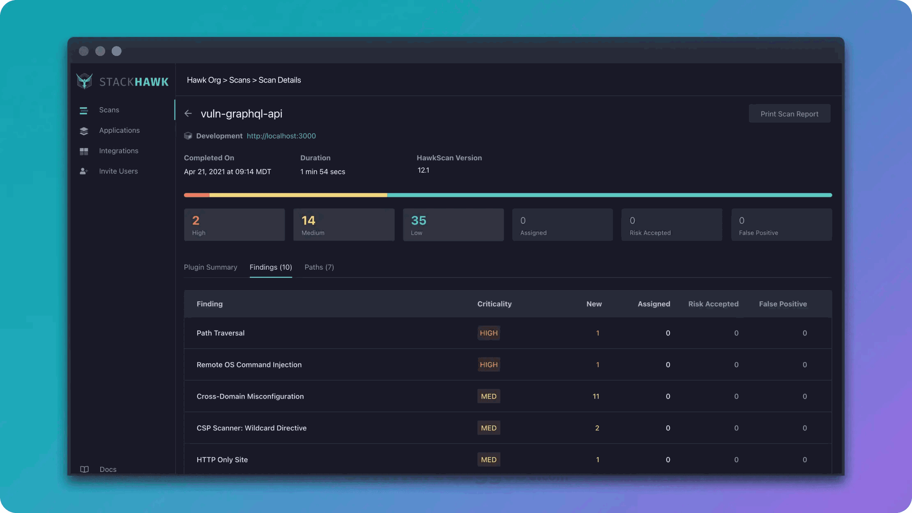912x513 pixels.
Task: Open the http://localhost:3000 link
Action: point(281,136)
